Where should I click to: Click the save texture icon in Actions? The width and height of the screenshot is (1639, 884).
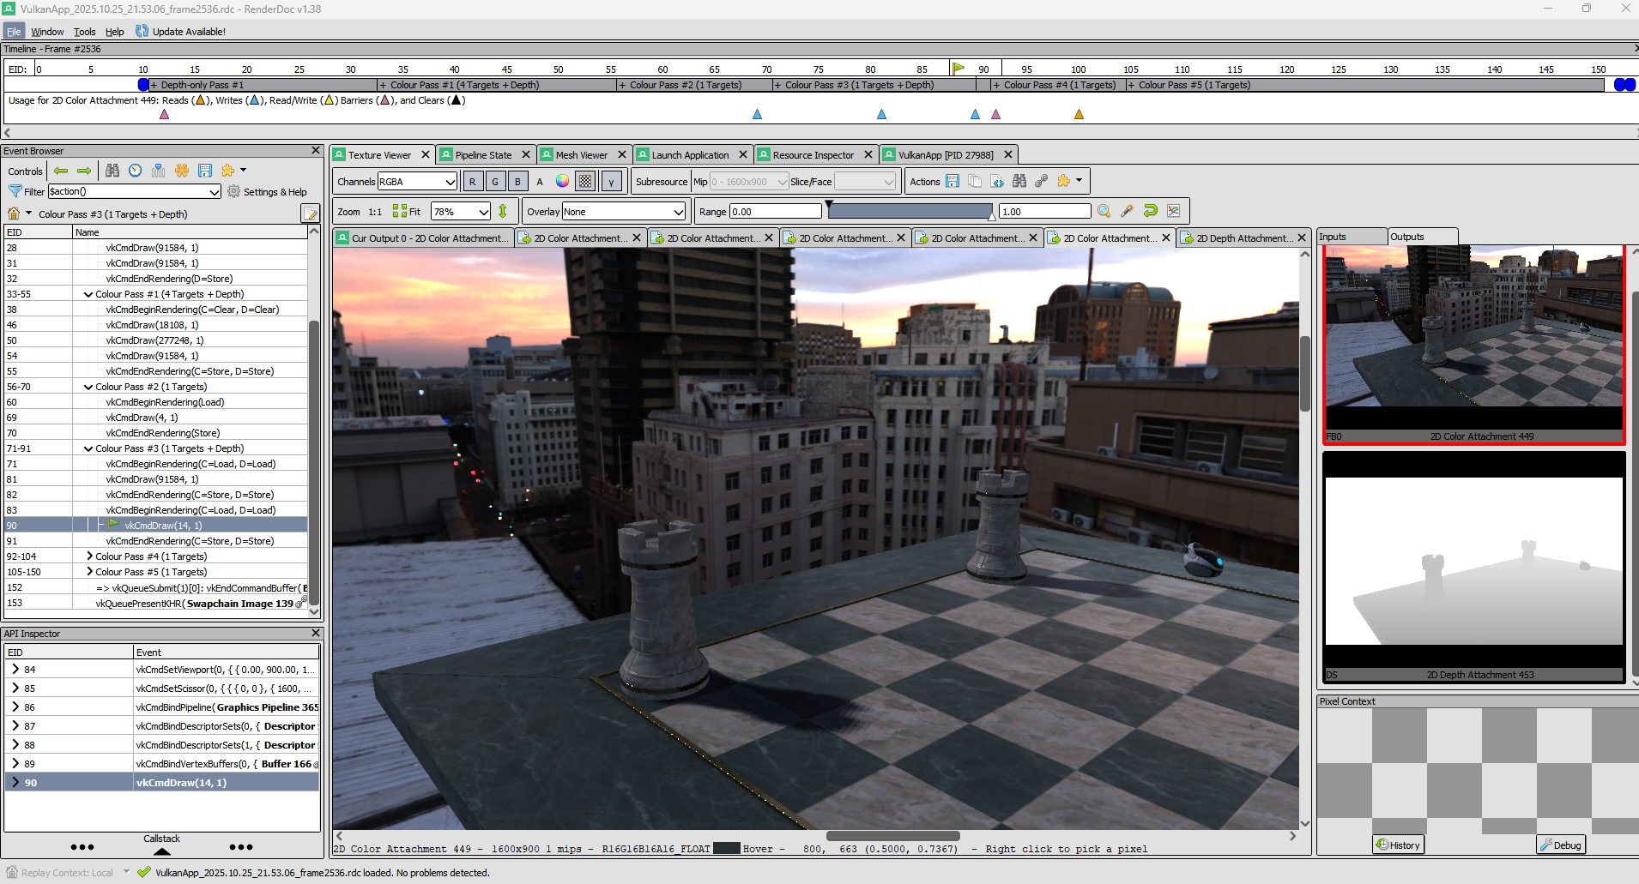tap(953, 181)
